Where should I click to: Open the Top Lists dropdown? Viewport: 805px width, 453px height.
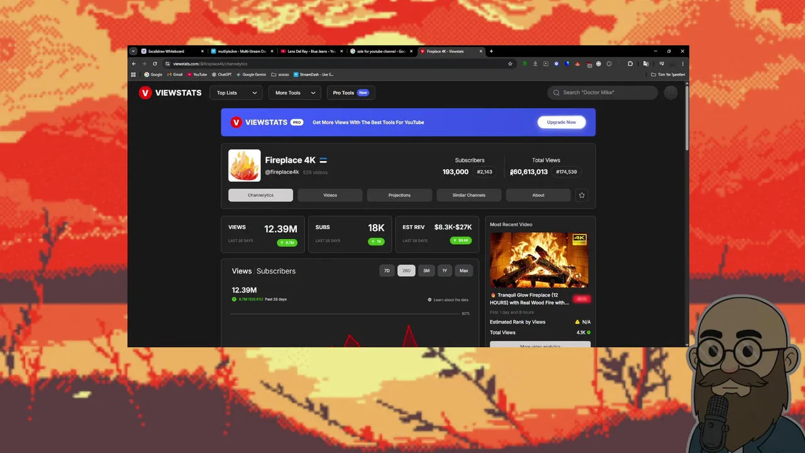tap(236, 92)
